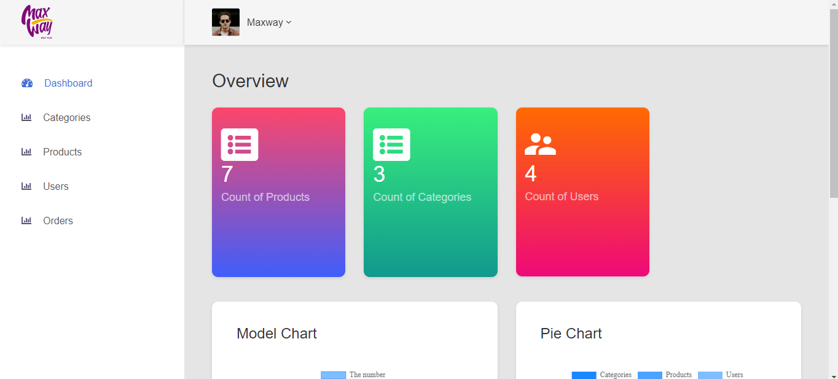
Task: Click the Pie Chart title
Action: (571, 334)
